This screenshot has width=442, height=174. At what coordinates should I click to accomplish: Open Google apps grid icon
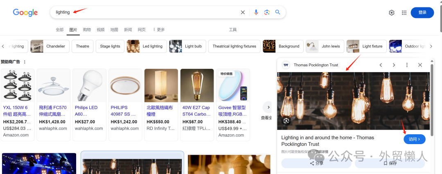pyautogui.click(x=404, y=13)
